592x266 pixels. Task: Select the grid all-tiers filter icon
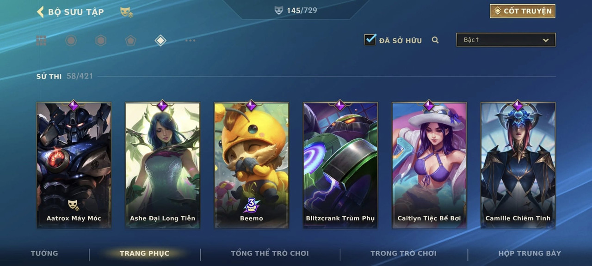click(x=42, y=41)
